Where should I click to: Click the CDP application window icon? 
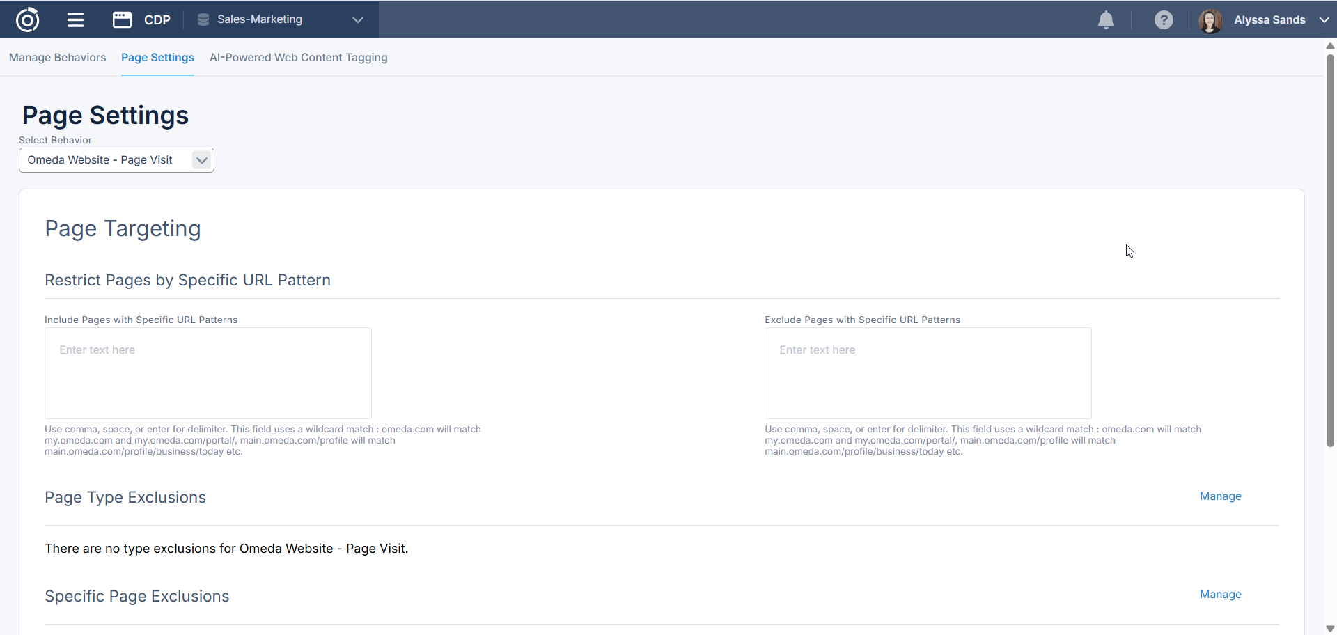[x=122, y=19]
